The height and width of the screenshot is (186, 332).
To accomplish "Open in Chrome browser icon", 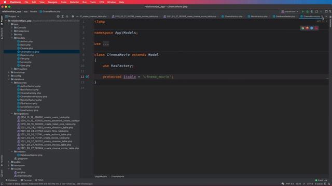I will point(302,28).
